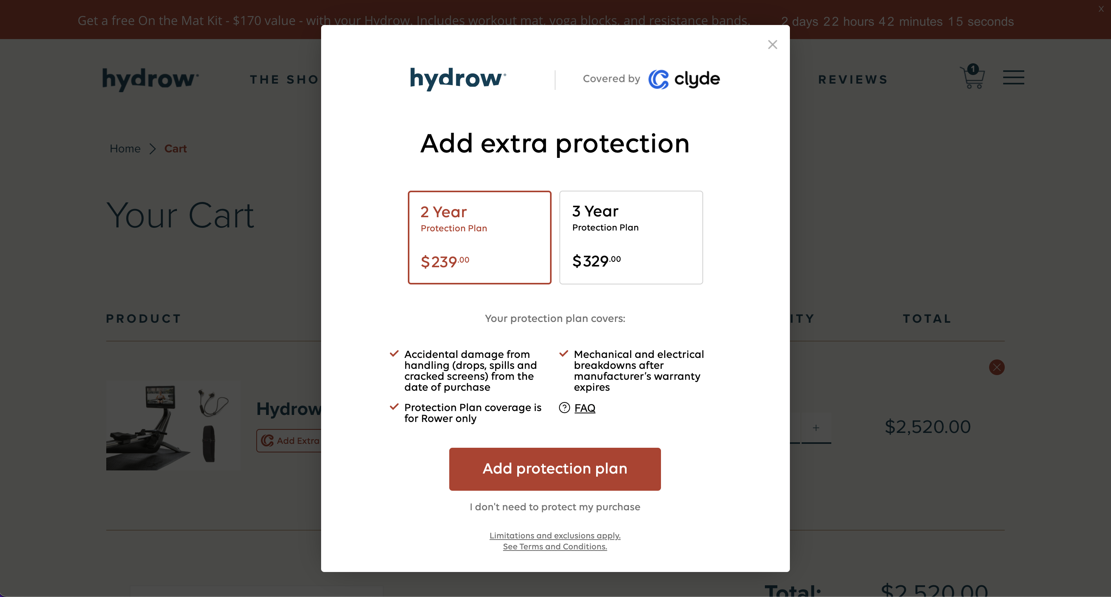Image resolution: width=1111 pixels, height=597 pixels.
Task: Close the protection plan modal
Action: tap(772, 45)
